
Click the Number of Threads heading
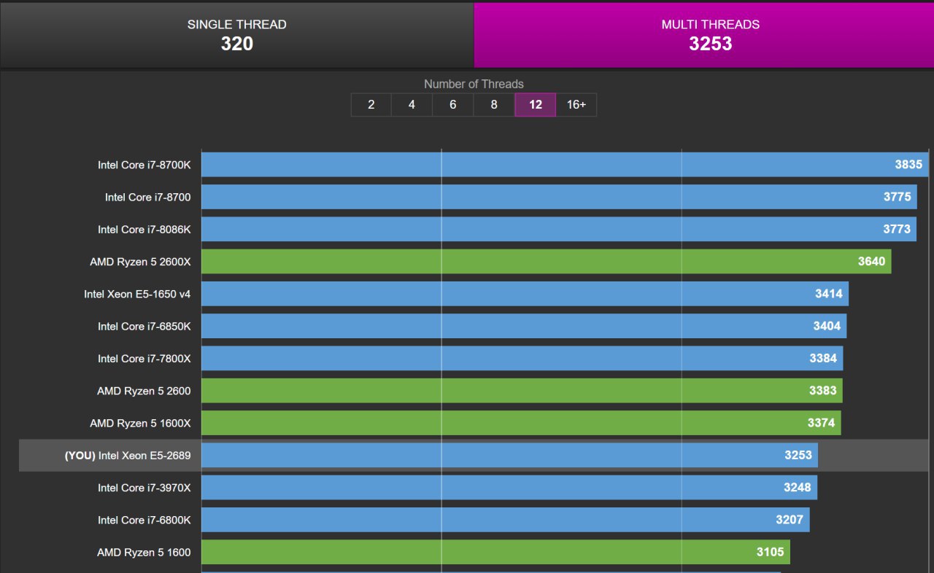tap(474, 84)
